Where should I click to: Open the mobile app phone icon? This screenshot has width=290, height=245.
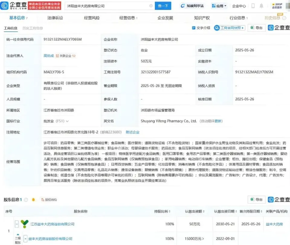click(x=253, y=6)
